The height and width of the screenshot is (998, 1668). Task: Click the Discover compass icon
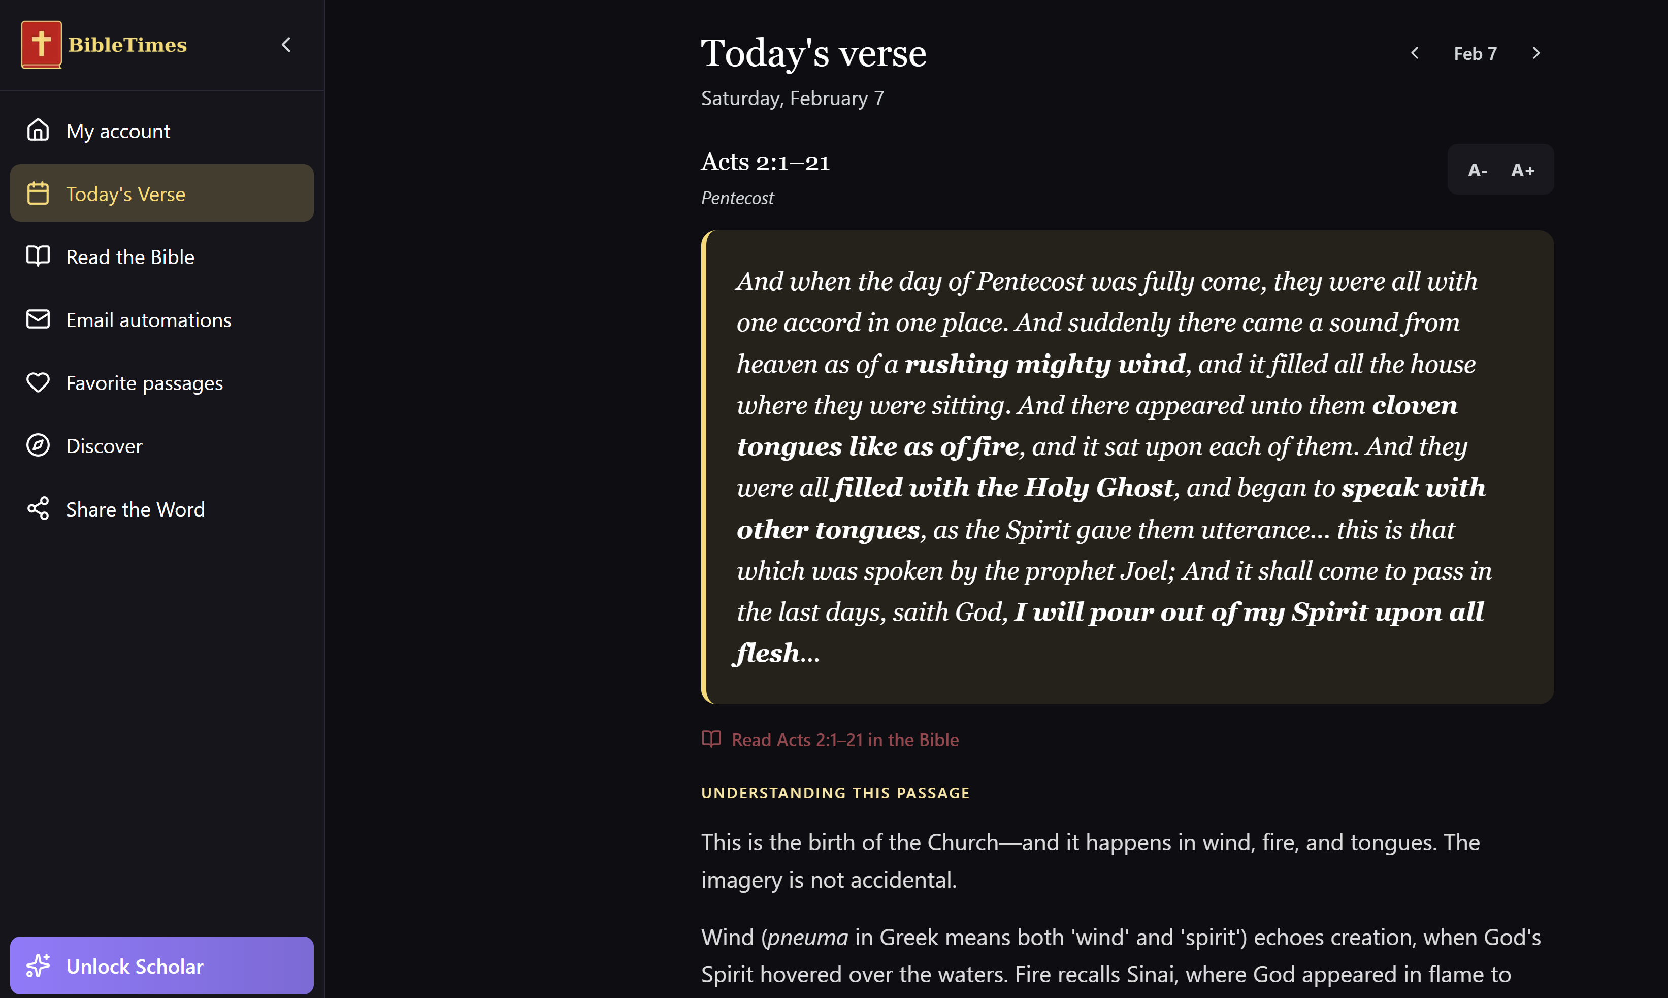point(38,445)
